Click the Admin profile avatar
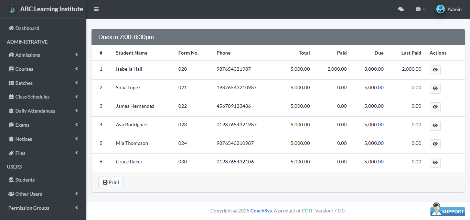The width and height of the screenshot is (470, 220). pyautogui.click(x=440, y=9)
